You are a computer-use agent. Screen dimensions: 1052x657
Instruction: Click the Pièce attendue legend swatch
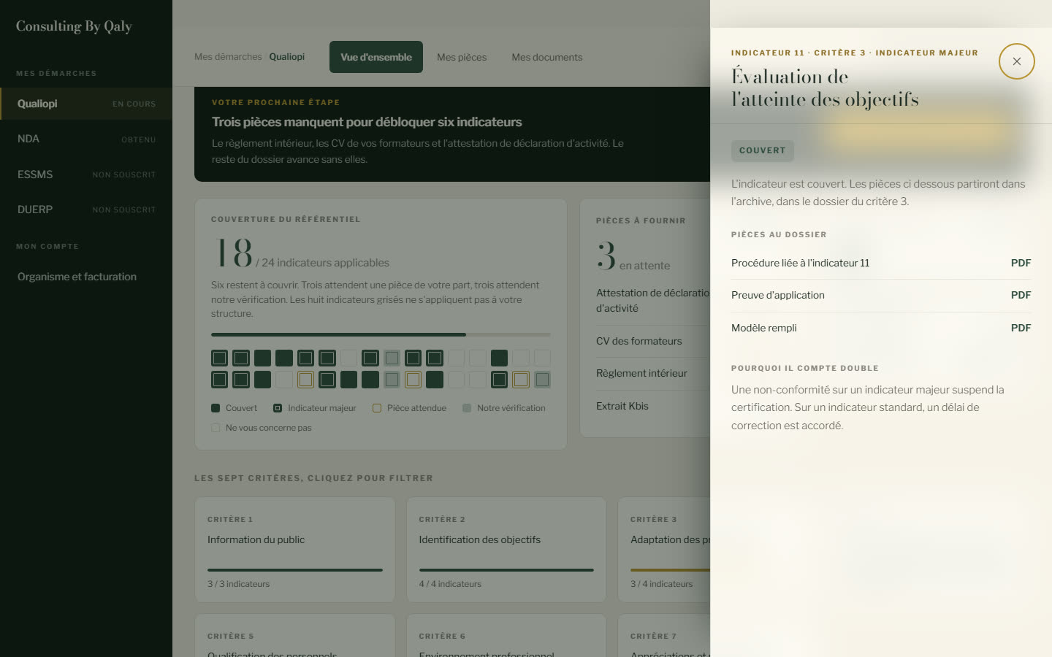(x=377, y=408)
